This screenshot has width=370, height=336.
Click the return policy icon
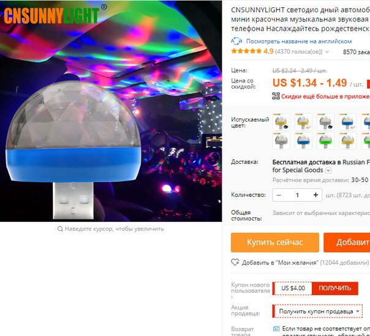pos(276,329)
